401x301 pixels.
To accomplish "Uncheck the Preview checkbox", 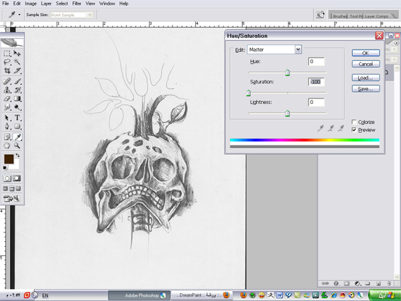I will tap(354, 130).
